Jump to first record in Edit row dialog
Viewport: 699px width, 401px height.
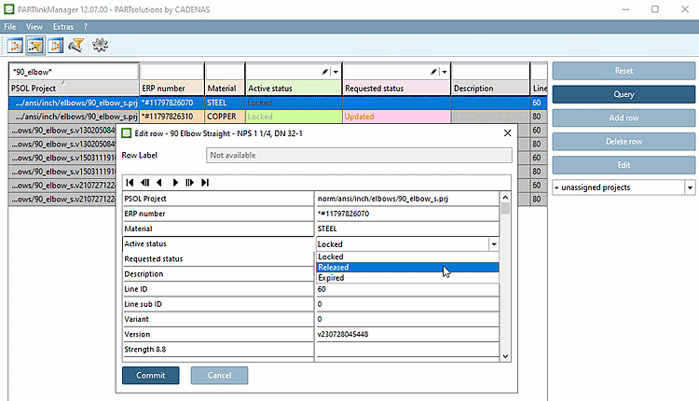pyautogui.click(x=130, y=182)
